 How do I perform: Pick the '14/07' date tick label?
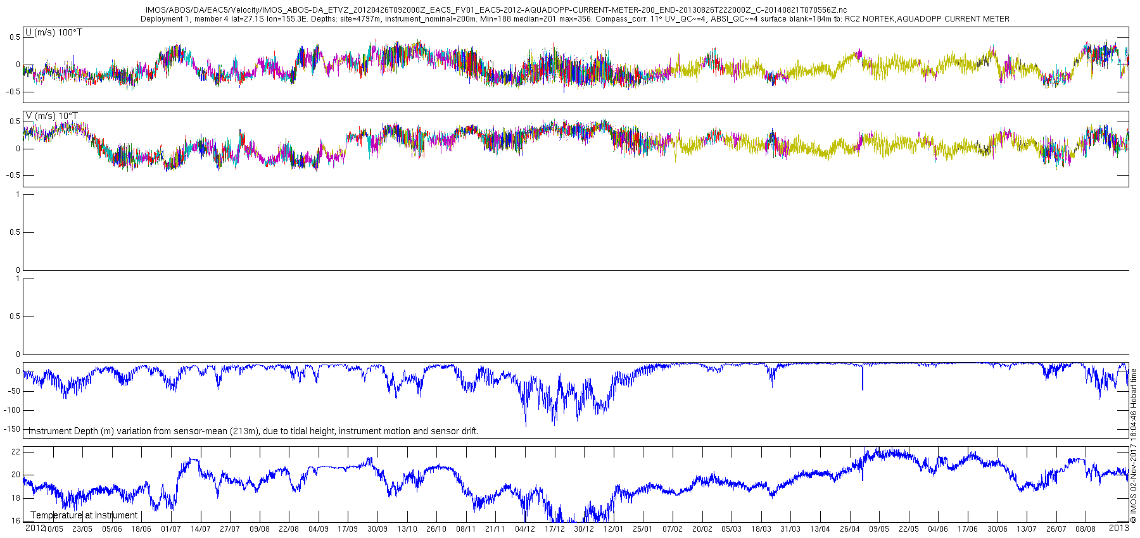(201, 529)
